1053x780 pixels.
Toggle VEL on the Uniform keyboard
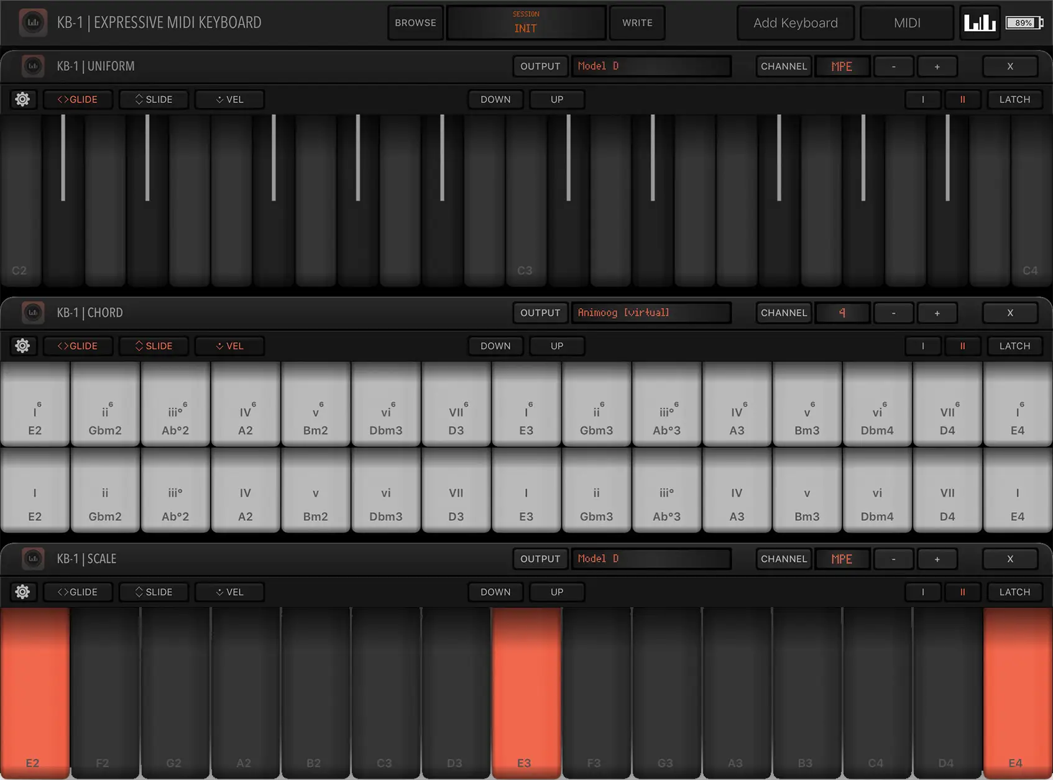(x=229, y=99)
